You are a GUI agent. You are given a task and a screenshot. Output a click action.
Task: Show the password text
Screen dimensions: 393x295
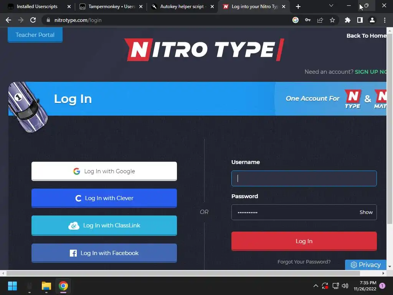pyautogui.click(x=366, y=212)
